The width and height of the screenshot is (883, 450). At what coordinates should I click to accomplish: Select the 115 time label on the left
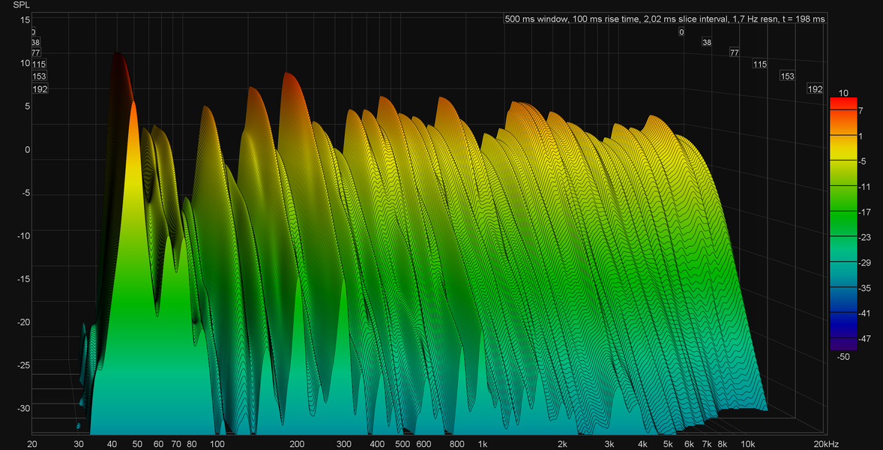pyautogui.click(x=39, y=64)
